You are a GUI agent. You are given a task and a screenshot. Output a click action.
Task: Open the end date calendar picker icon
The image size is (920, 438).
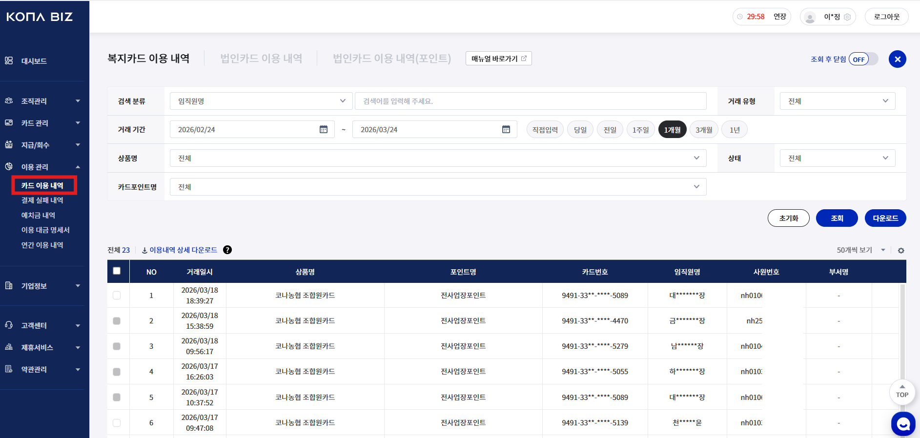(x=506, y=129)
